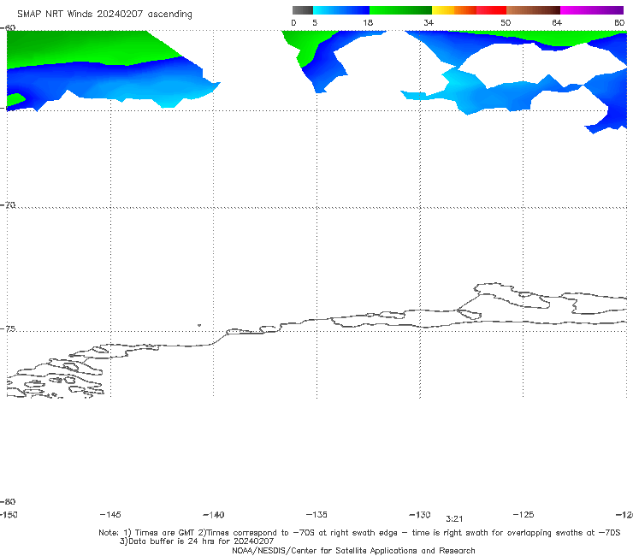Click the title 'SMAP NRT Winds 20240207 ascending'

pyautogui.click(x=104, y=14)
